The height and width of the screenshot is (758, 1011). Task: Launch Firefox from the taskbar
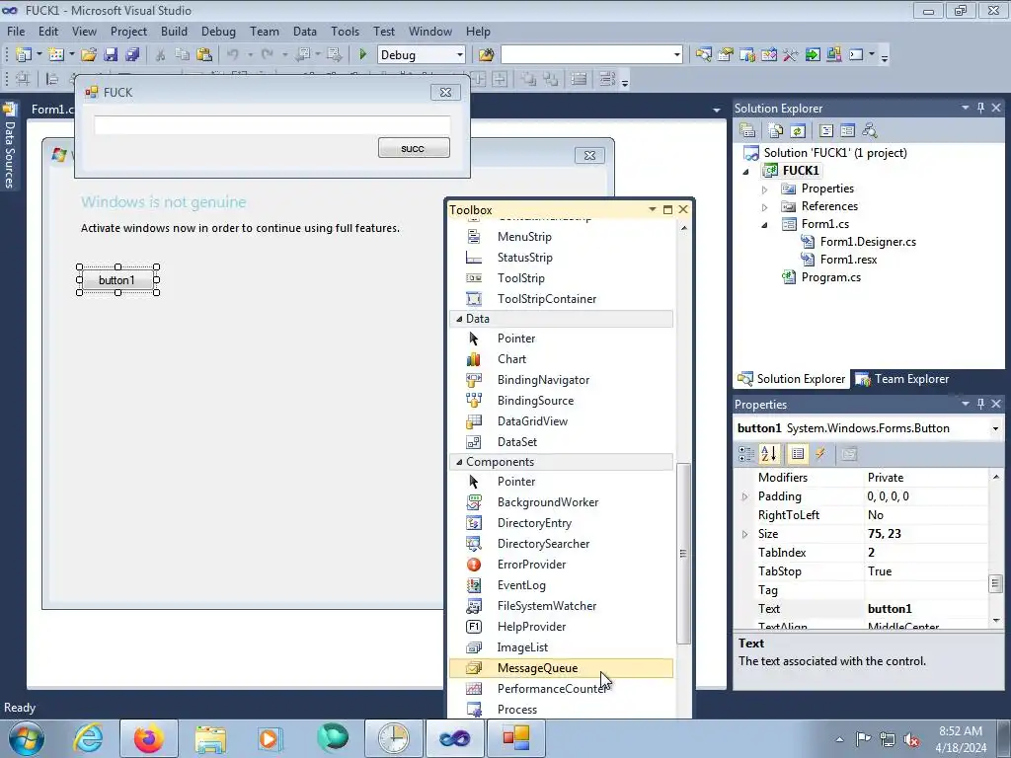(x=148, y=738)
